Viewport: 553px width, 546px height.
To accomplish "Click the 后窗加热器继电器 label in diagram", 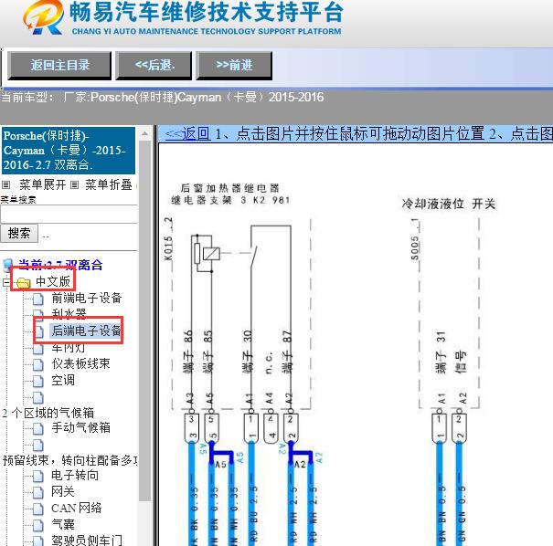I will pyautogui.click(x=229, y=188).
